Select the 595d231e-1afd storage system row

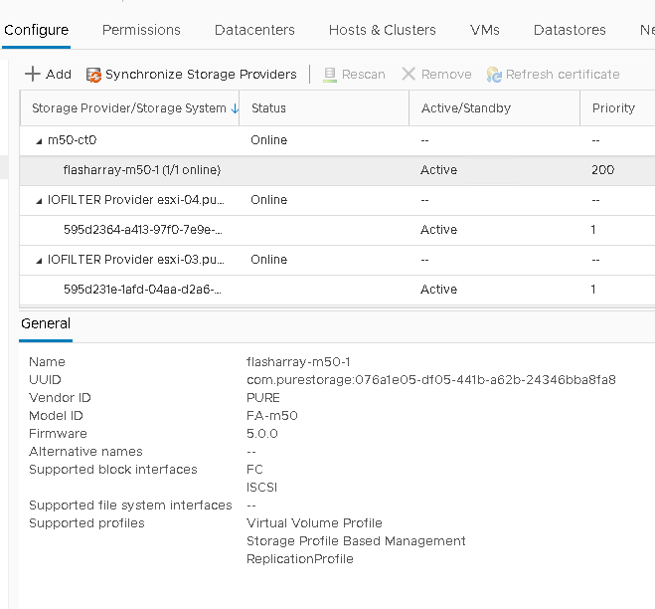[141, 290]
